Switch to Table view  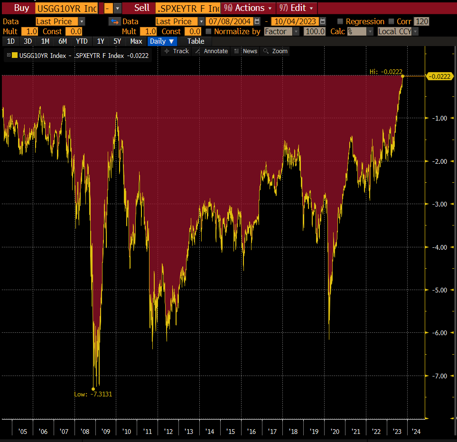196,41
